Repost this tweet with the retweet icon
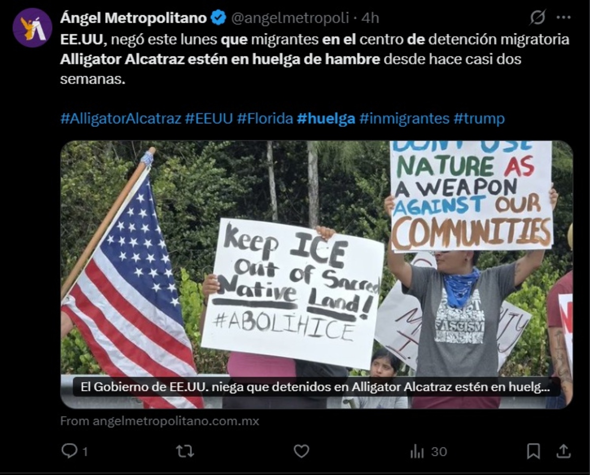The image size is (590, 475). coord(185,451)
